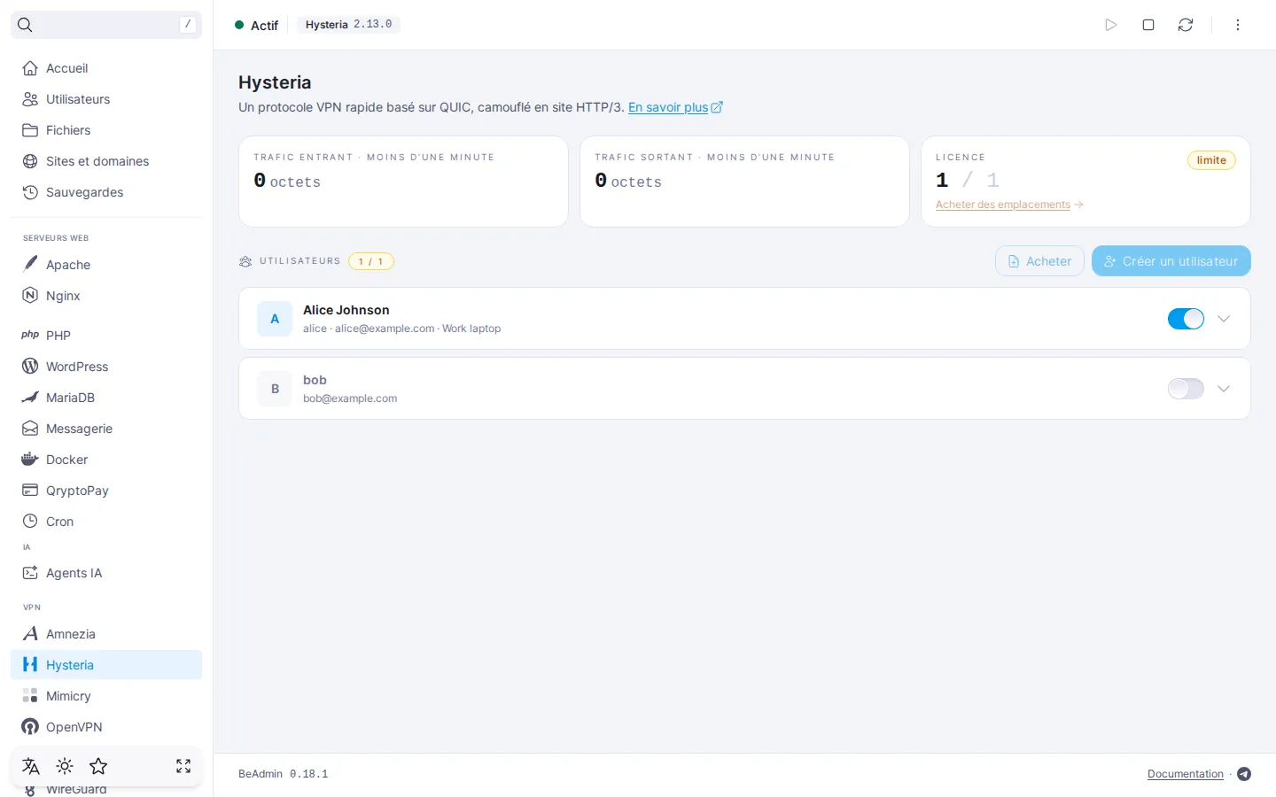The image size is (1276, 797).
Task: Open the Docker section
Action: click(106, 460)
